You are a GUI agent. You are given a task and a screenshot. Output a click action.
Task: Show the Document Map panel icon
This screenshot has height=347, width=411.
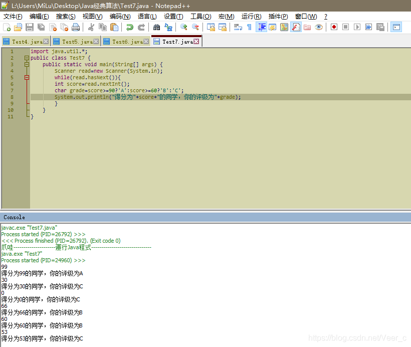pyautogui.click(x=284, y=27)
